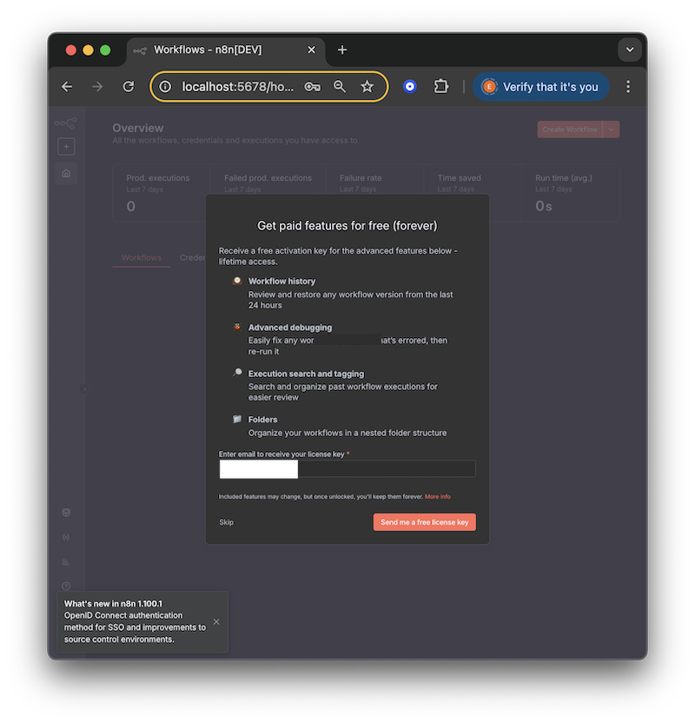The width and height of the screenshot is (695, 723).
Task: Close the Workflows - n8n[DEV] tab
Action: tap(312, 50)
